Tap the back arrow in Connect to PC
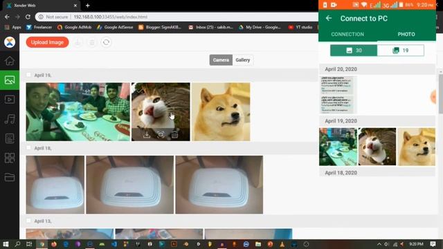Screen dimensions: 443x249 click(x=329, y=19)
